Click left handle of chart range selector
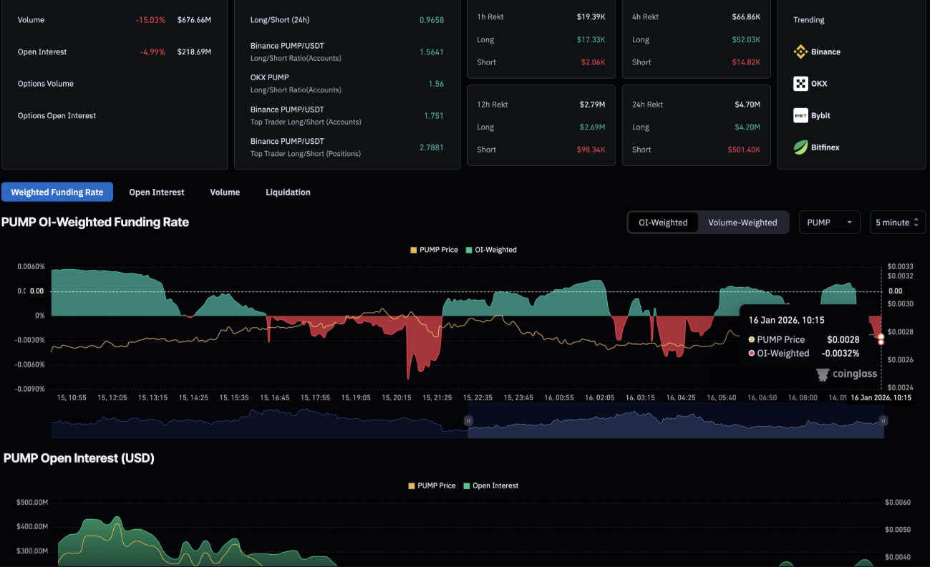This screenshot has width=930, height=567. pos(469,421)
